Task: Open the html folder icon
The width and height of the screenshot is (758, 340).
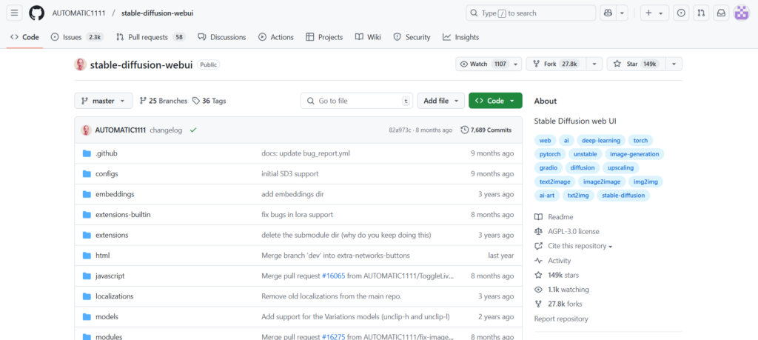Action: coord(87,256)
